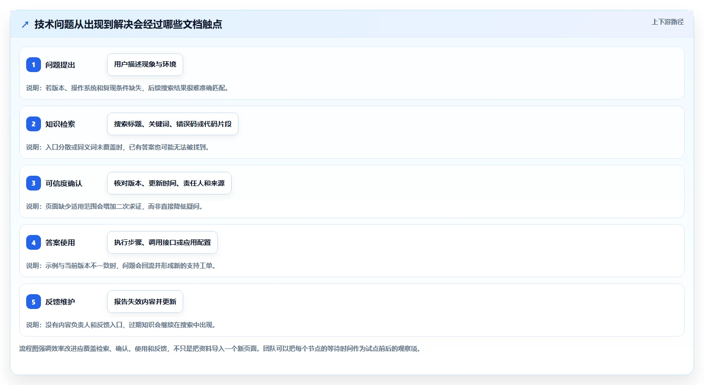Click the 反馈维护 step label
This screenshot has width=704, height=385.
60,302
